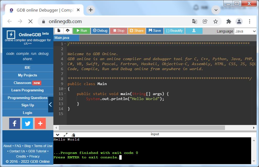Download the code using the download arrow button
This screenshot has height=167, width=259.
click(x=194, y=31)
